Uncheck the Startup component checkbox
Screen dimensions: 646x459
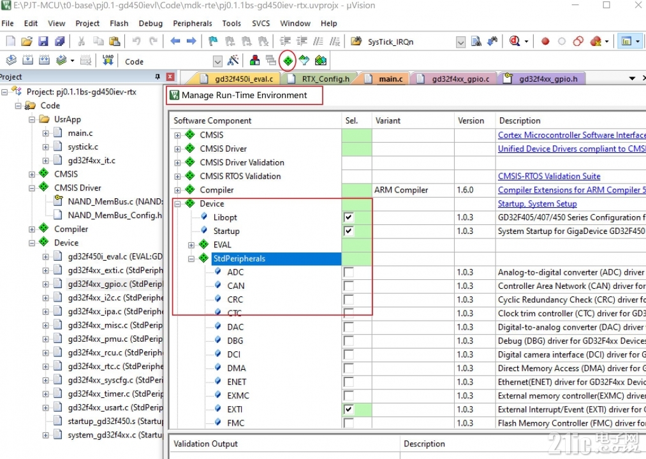tap(349, 231)
